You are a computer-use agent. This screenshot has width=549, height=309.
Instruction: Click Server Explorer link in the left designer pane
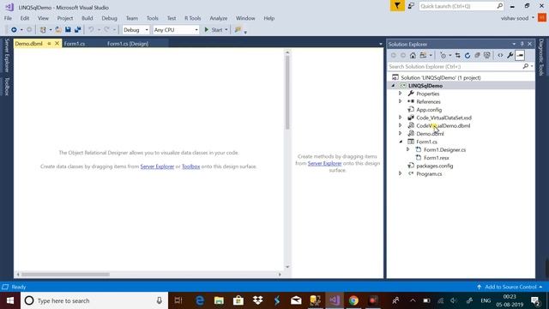coord(157,167)
